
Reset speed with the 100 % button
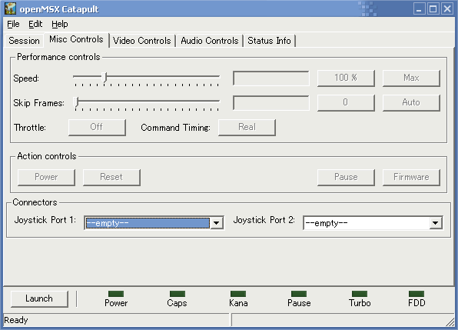point(346,78)
